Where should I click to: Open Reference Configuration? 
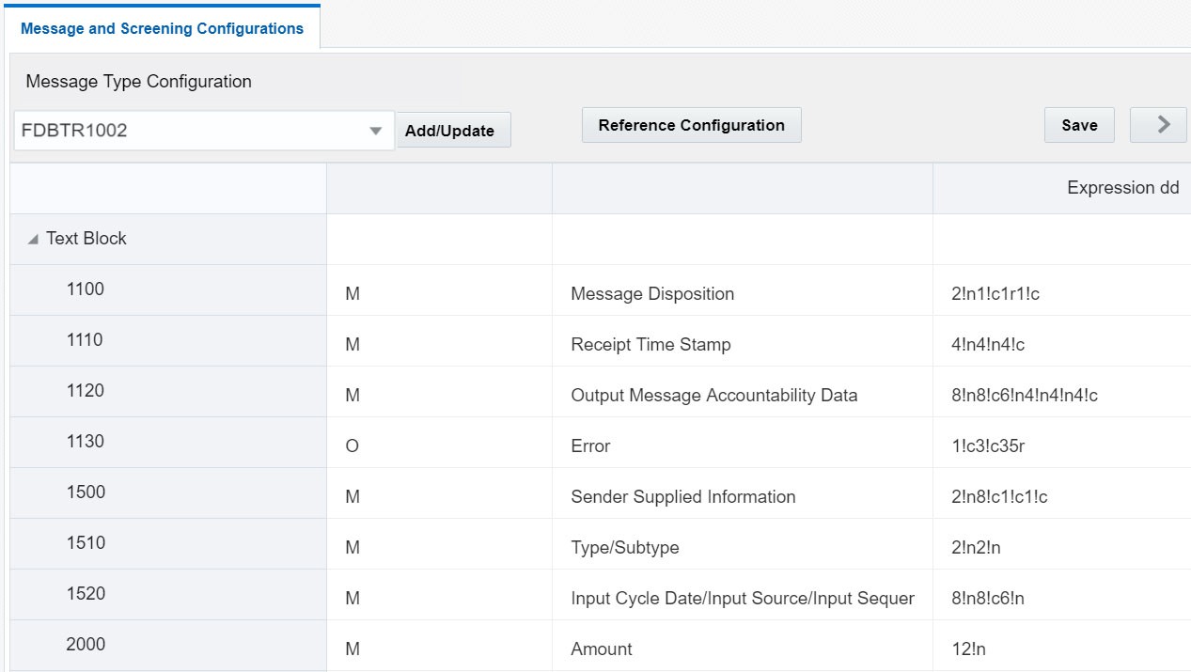[691, 125]
